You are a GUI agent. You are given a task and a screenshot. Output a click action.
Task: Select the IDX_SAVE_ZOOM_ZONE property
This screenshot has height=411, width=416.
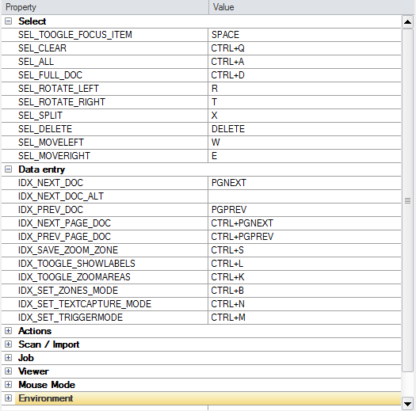pos(105,250)
